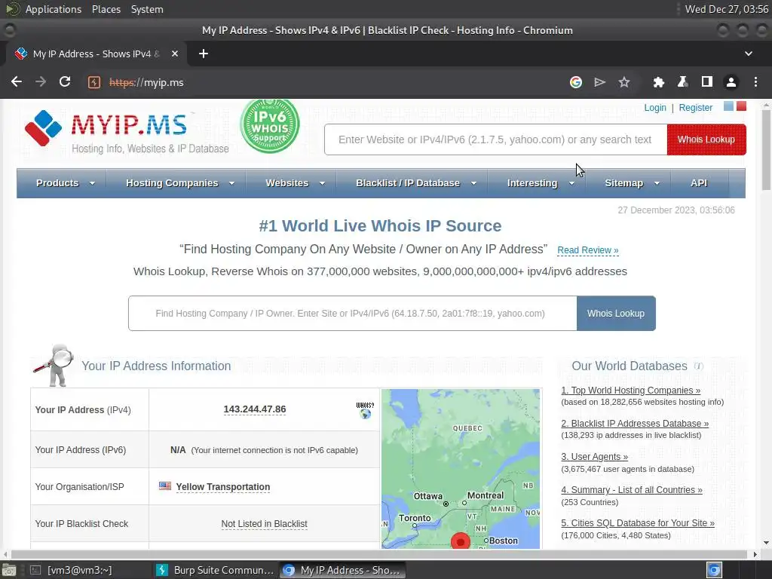The image size is (772, 579).
Task: Open the Yellow Transportation ISP link
Action: coord(222,486)
